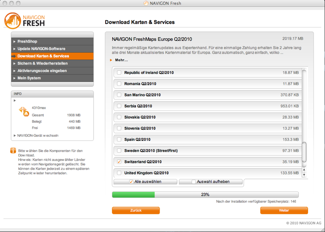
Task: Expand NAVIGON-Gerät wechseln
Action: pos(36,135)
